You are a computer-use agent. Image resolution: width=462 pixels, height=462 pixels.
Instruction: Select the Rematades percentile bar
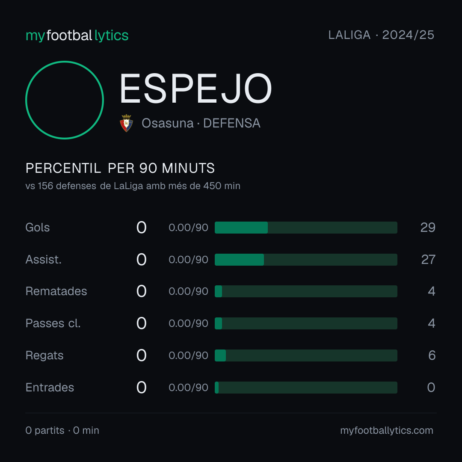click(x=306, y=291)
